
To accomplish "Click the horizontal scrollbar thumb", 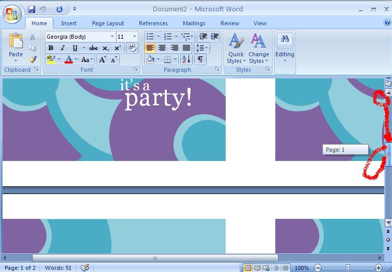I will (155, 258).
